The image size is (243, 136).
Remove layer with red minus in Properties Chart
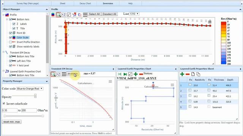141,74
